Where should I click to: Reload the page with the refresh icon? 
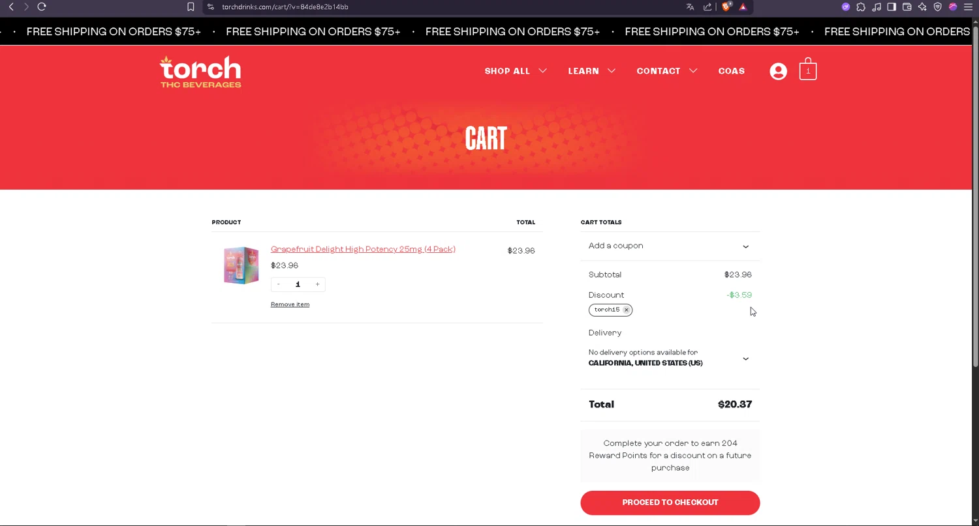[42, 7]
